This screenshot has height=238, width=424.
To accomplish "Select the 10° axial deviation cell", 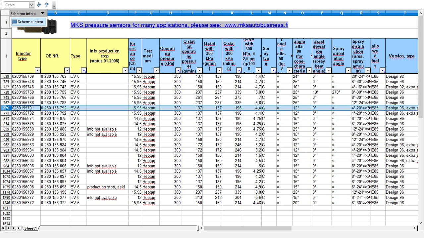I will tap(322, 92).
